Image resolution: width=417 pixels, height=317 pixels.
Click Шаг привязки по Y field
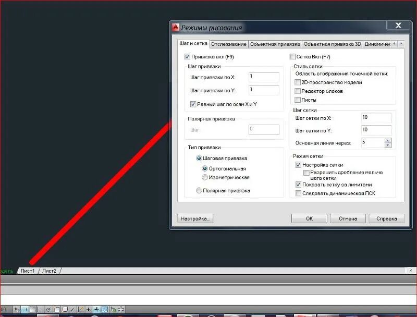tap(264, 90)
